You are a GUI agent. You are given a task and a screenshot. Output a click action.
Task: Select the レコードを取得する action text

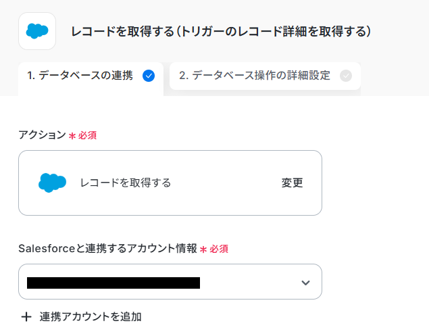tap(126, 183)
